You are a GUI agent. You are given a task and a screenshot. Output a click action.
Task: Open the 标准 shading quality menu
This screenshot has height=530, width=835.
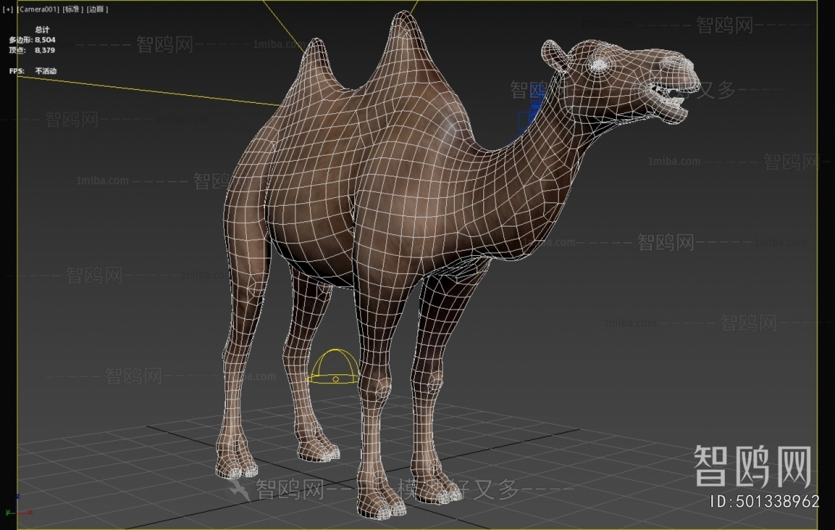[x=73, y=9]
